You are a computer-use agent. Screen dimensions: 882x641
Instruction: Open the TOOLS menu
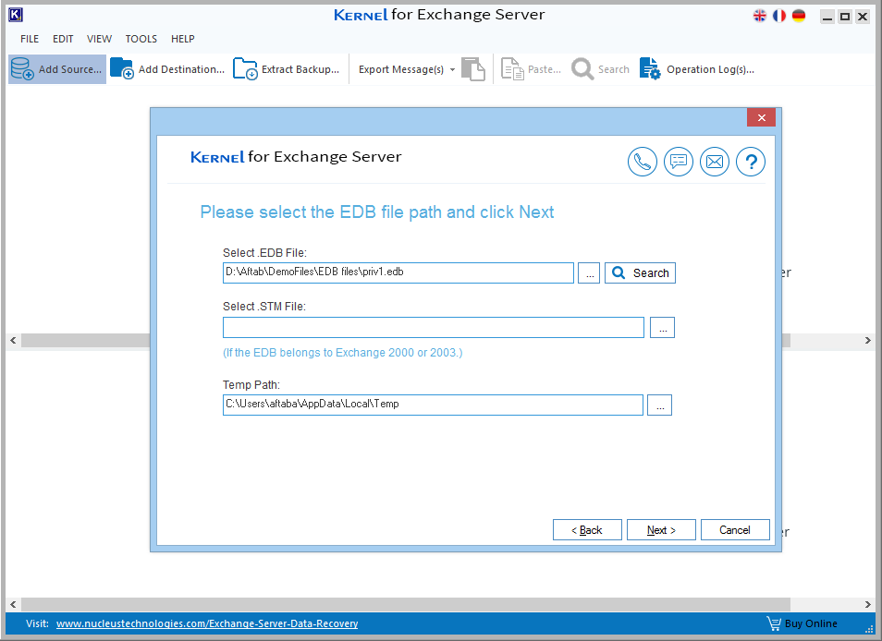pos(141,39)
